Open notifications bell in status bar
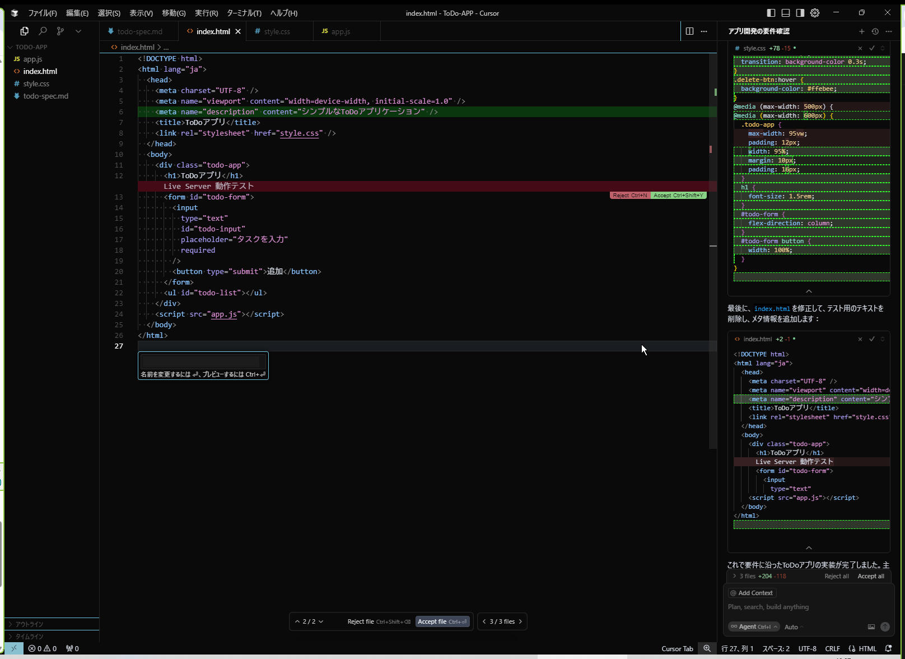The image size is (905, 659). pyautogui.click(x=888, y=648)
